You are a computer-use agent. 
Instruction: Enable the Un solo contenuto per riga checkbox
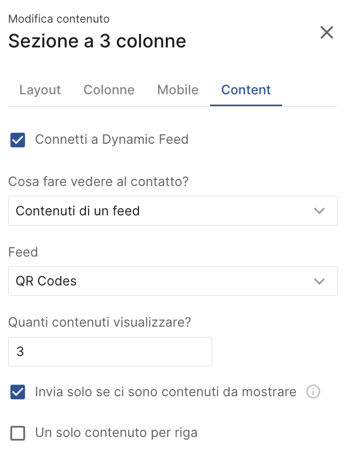coord(18,434)
